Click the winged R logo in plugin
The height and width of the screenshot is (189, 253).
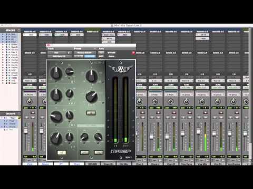(x=121, y=69)
